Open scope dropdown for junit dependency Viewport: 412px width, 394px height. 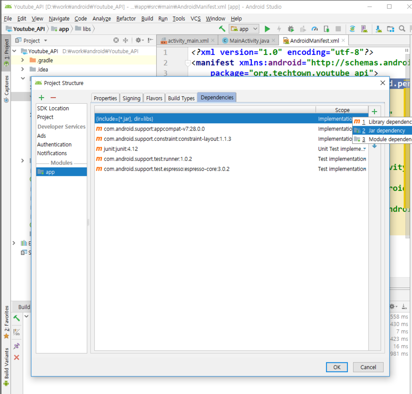click(x=364, y=149)
